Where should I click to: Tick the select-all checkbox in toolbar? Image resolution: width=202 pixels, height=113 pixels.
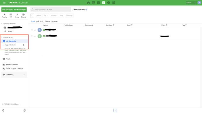(x=32, y=16)
